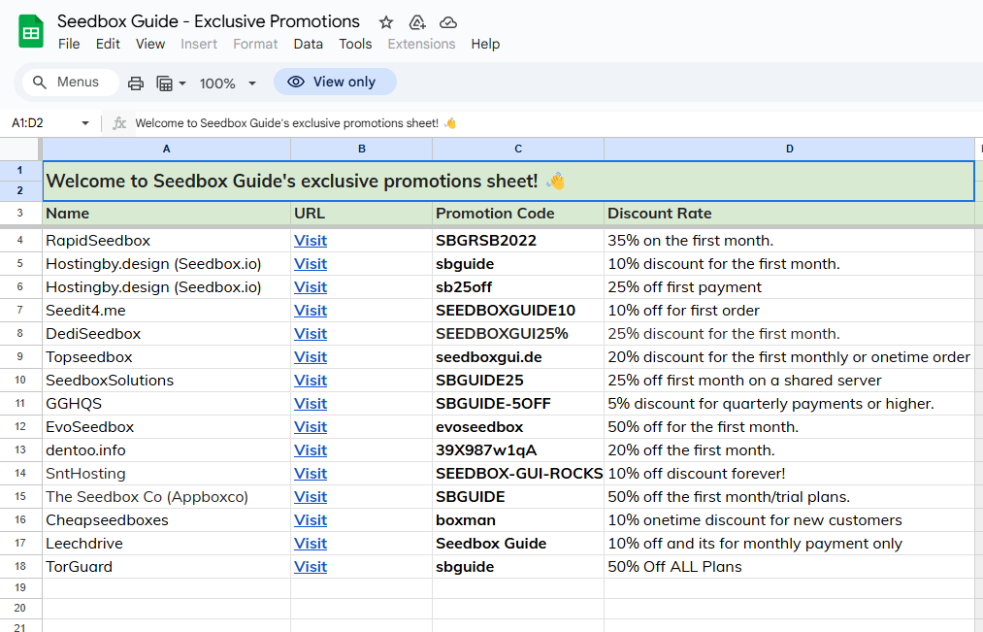Check the cloud document status icon
Screen dimensions: 983x632
447,22
